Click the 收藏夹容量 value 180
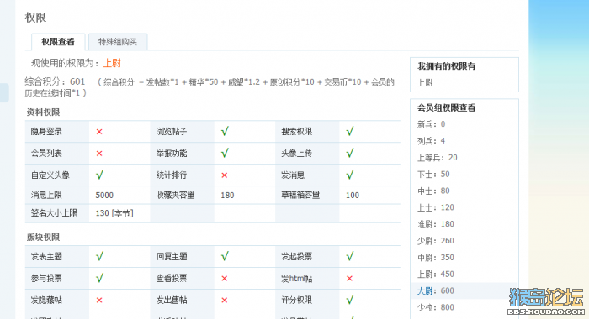Screen dimensions: 589x319 227,196
